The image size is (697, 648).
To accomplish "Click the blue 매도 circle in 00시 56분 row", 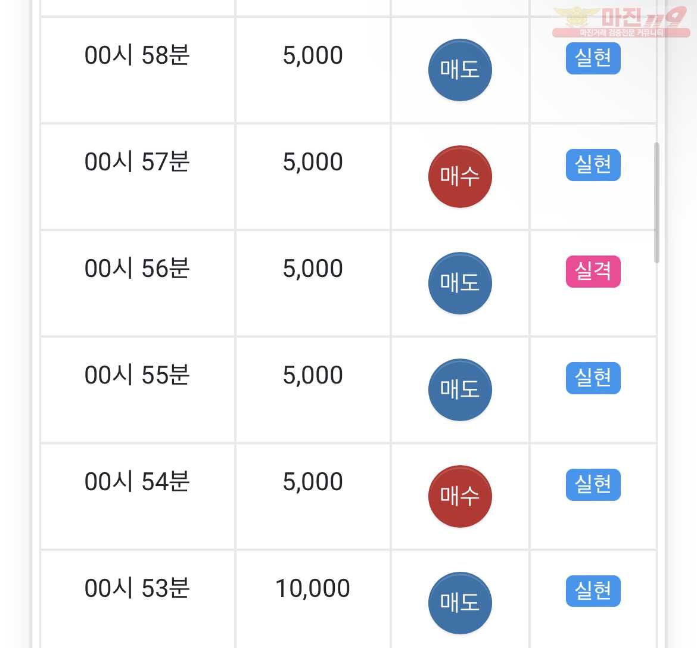I will coord(460,283).
